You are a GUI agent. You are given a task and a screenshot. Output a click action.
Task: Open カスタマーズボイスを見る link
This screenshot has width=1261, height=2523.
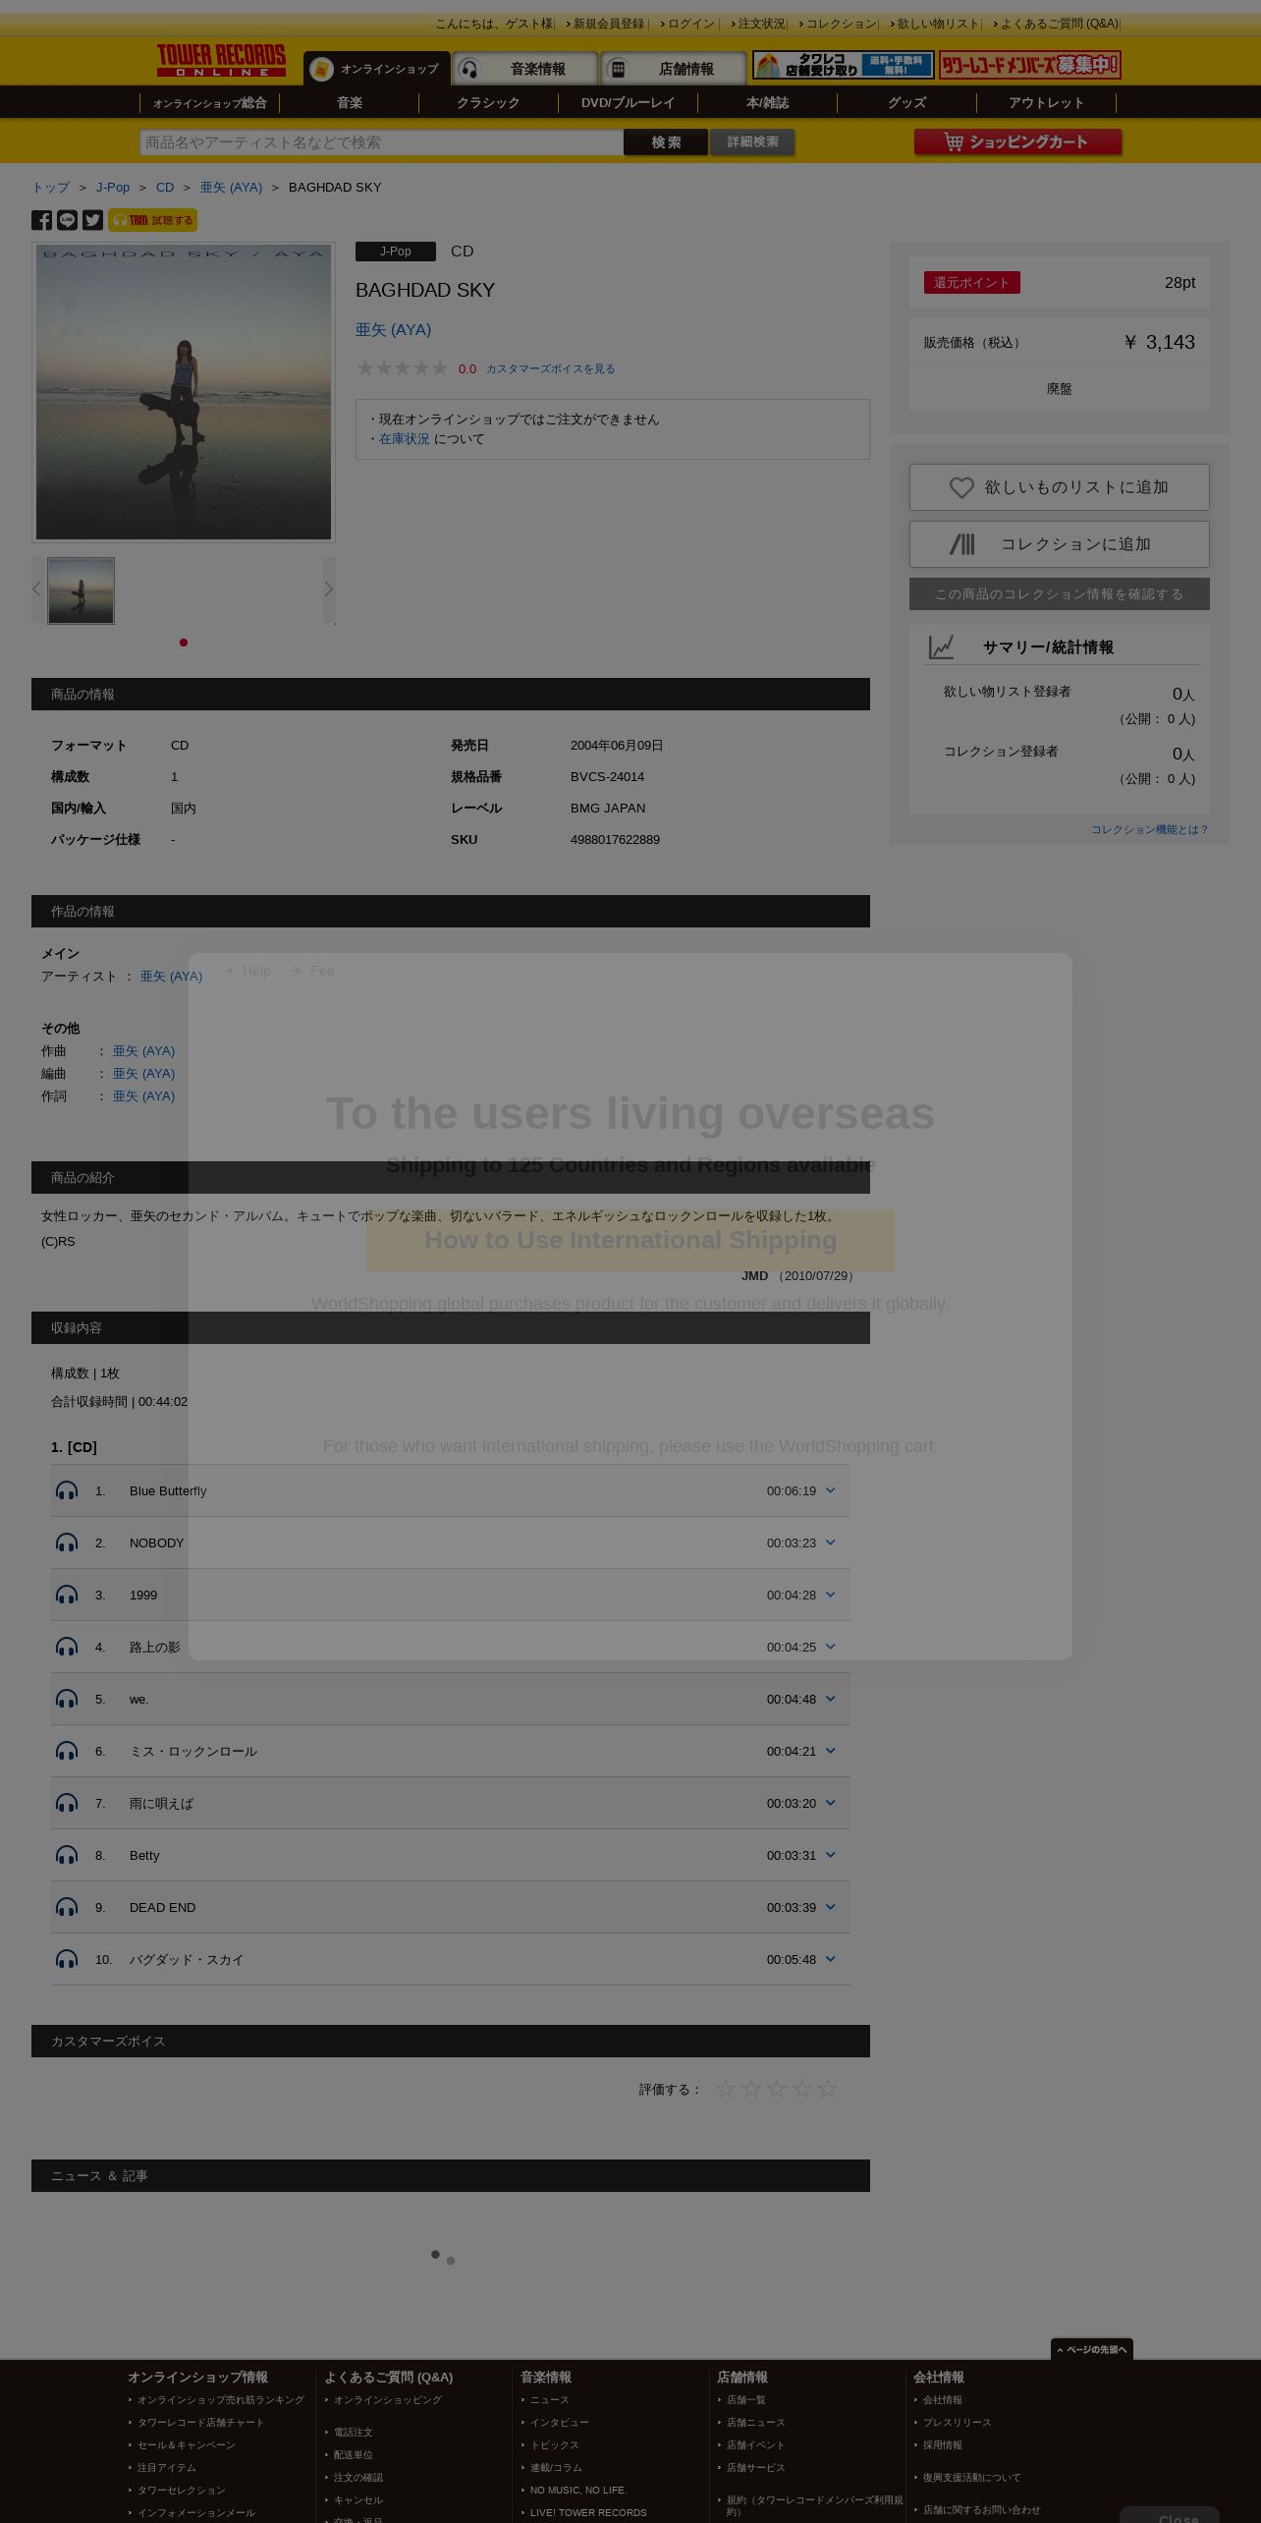[x=551, y=368]
